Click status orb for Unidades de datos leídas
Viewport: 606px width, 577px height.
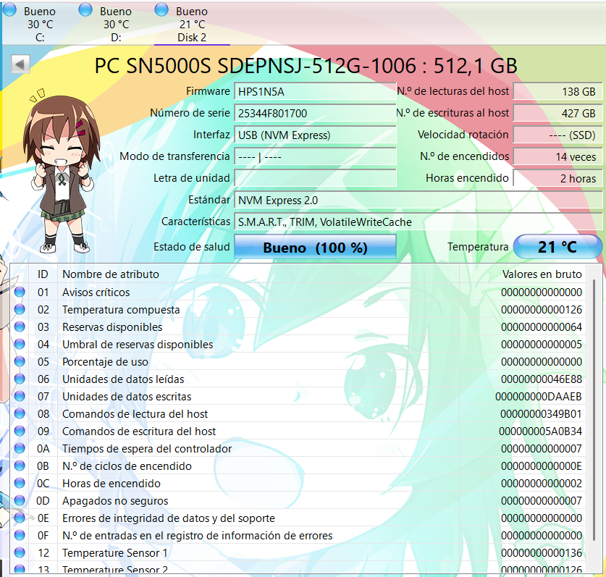[20, 379]
